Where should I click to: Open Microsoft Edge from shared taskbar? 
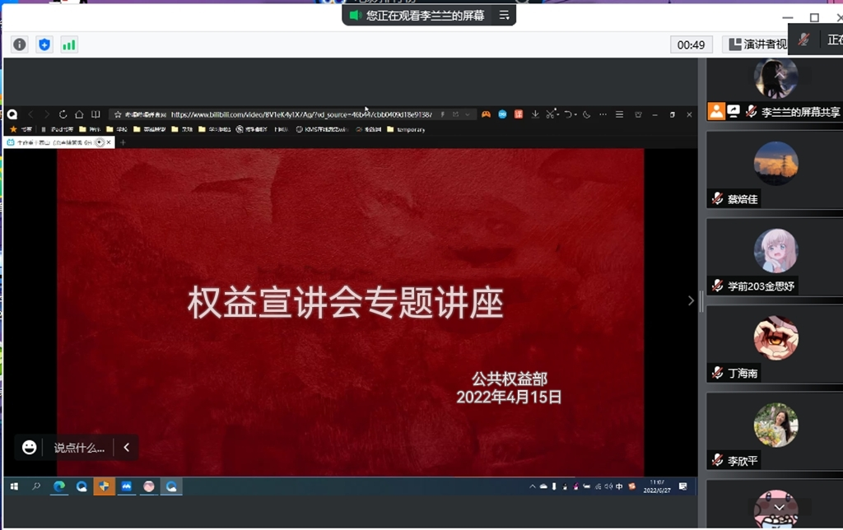tap(59, 486)
